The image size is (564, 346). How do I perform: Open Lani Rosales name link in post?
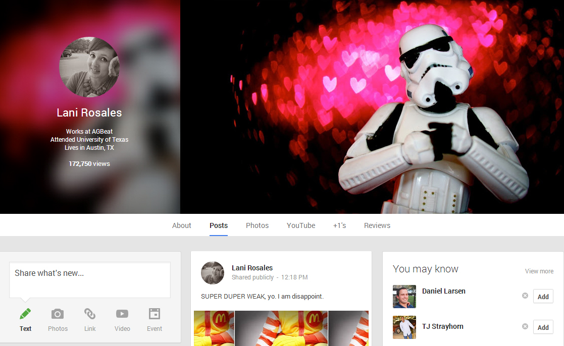coord(252,268)
